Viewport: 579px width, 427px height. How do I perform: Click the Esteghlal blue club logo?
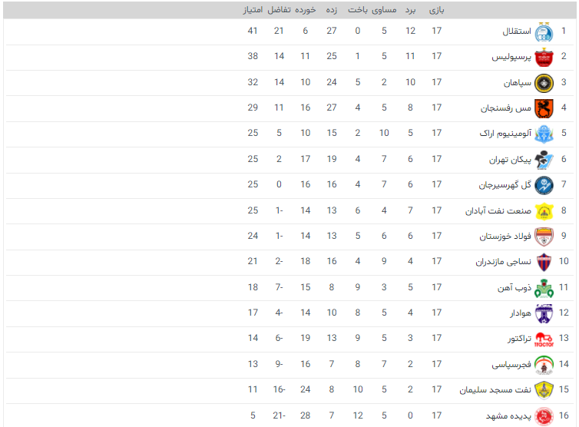click(x=544, y=31)
